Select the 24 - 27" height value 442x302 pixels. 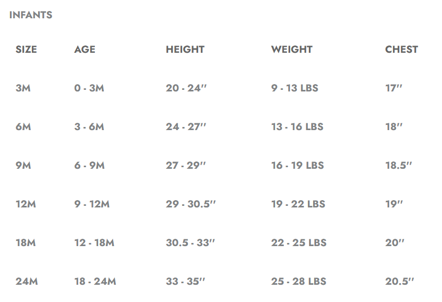(x=186, y=127)
